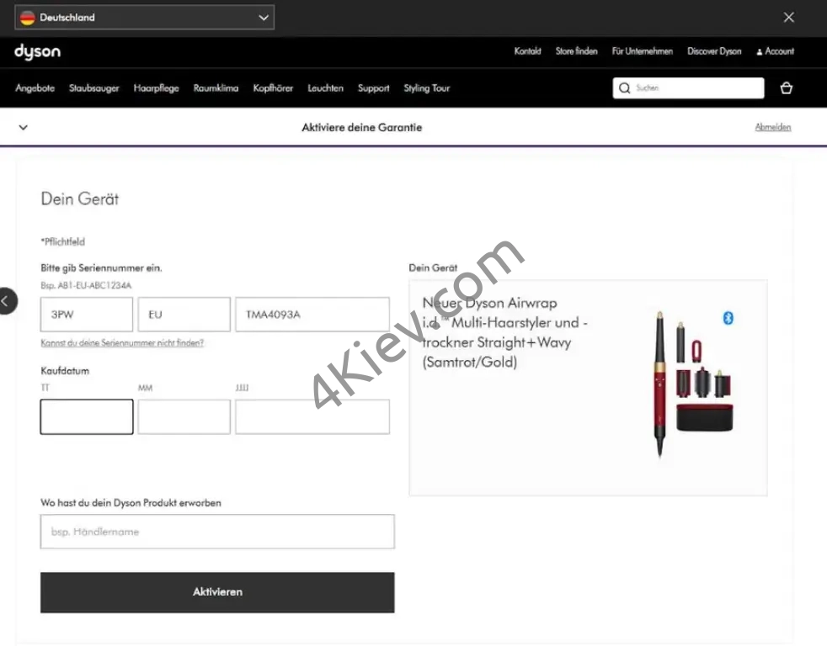The height and width of the screenshot is (646, 827).
Task: Click the serial number field containing EU
Action: click(x=184, y=315)
